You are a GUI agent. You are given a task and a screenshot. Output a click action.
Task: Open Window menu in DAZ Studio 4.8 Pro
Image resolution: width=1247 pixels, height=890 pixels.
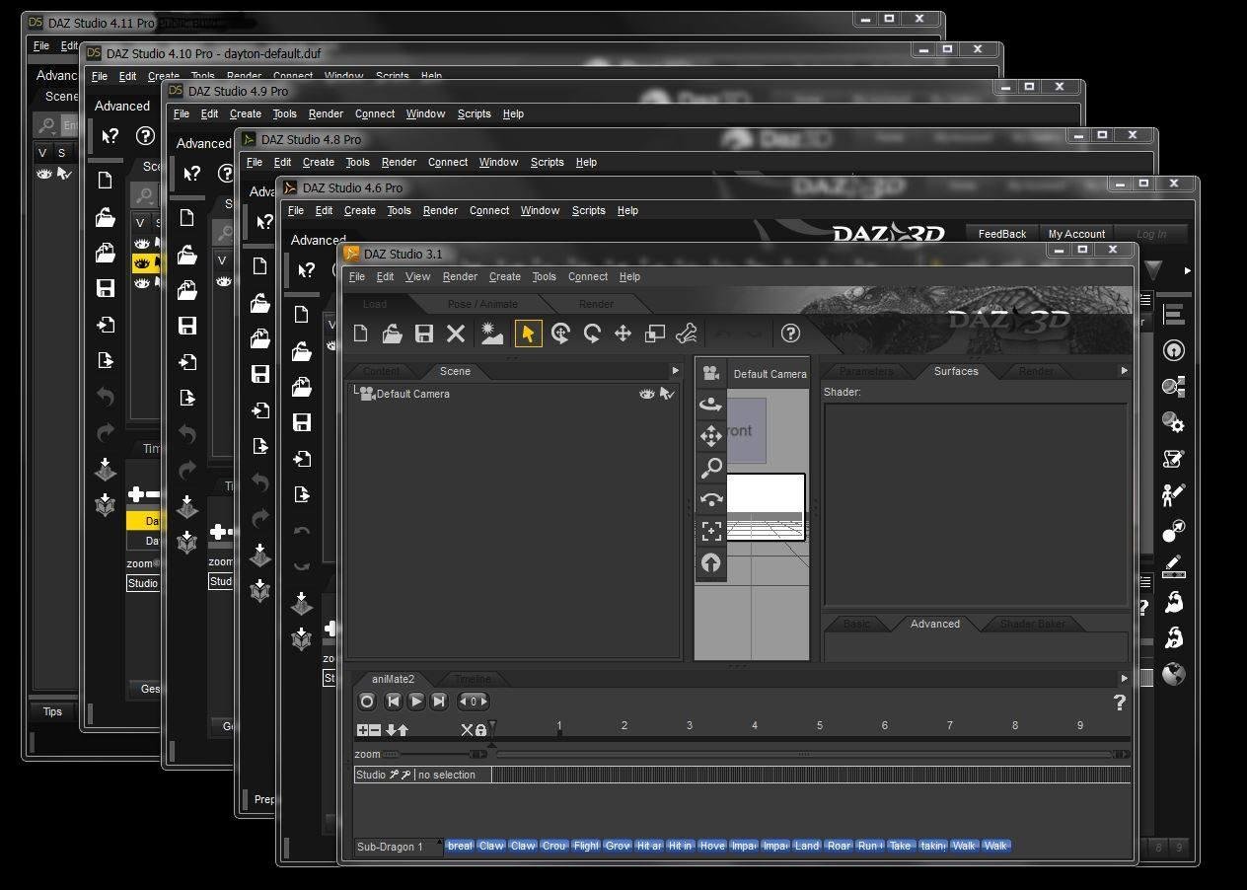(498, 162)
